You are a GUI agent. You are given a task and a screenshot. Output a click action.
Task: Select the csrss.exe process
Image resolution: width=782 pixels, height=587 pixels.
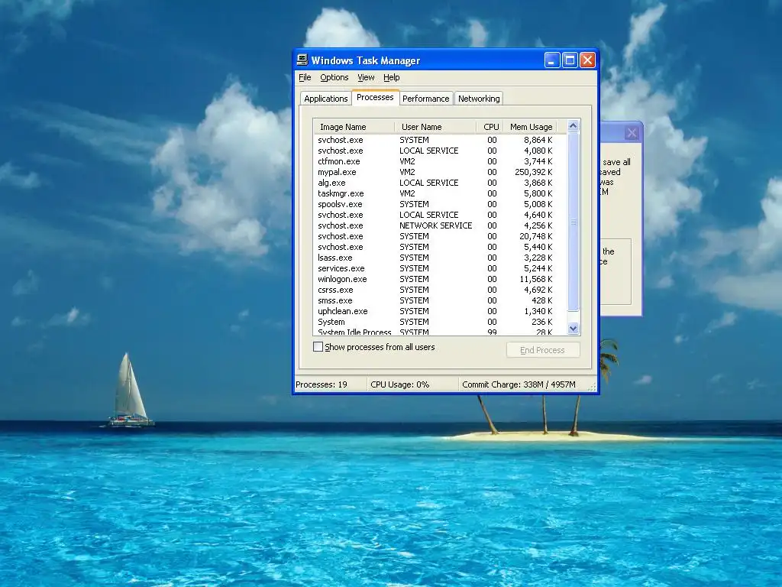click(441, 290)
